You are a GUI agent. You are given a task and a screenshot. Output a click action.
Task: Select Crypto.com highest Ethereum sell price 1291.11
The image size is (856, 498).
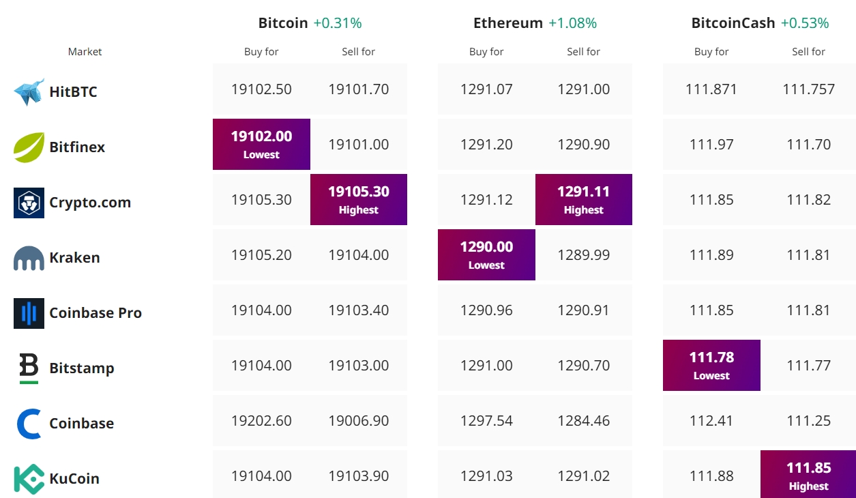583,199
